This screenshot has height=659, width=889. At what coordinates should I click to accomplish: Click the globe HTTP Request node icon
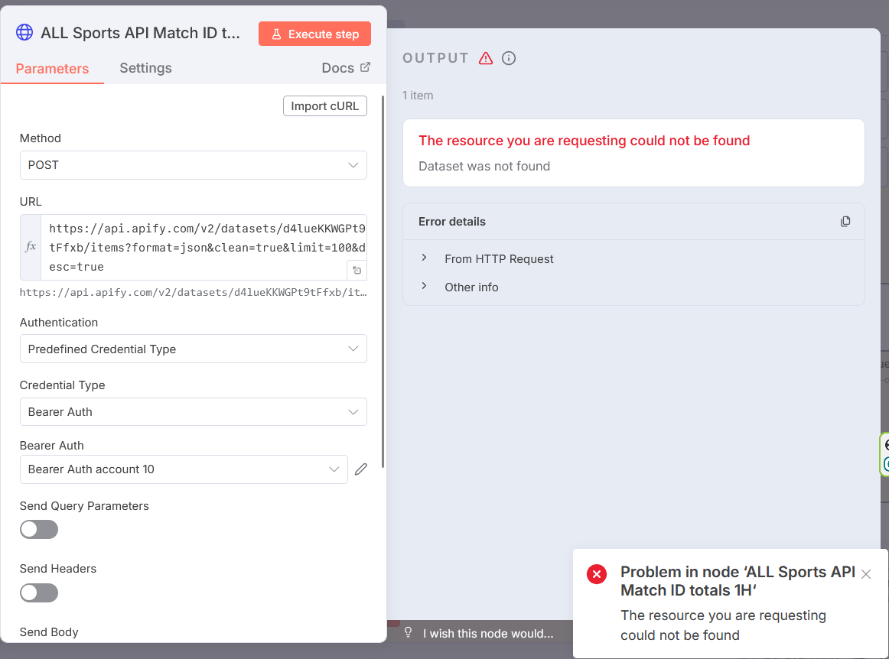(24, 33)
